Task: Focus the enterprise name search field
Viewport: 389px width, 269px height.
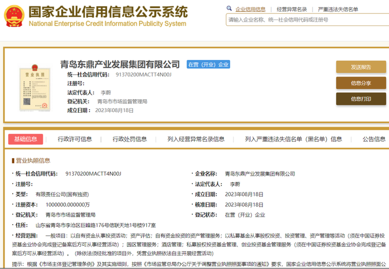Action: [x=307, y=20]
